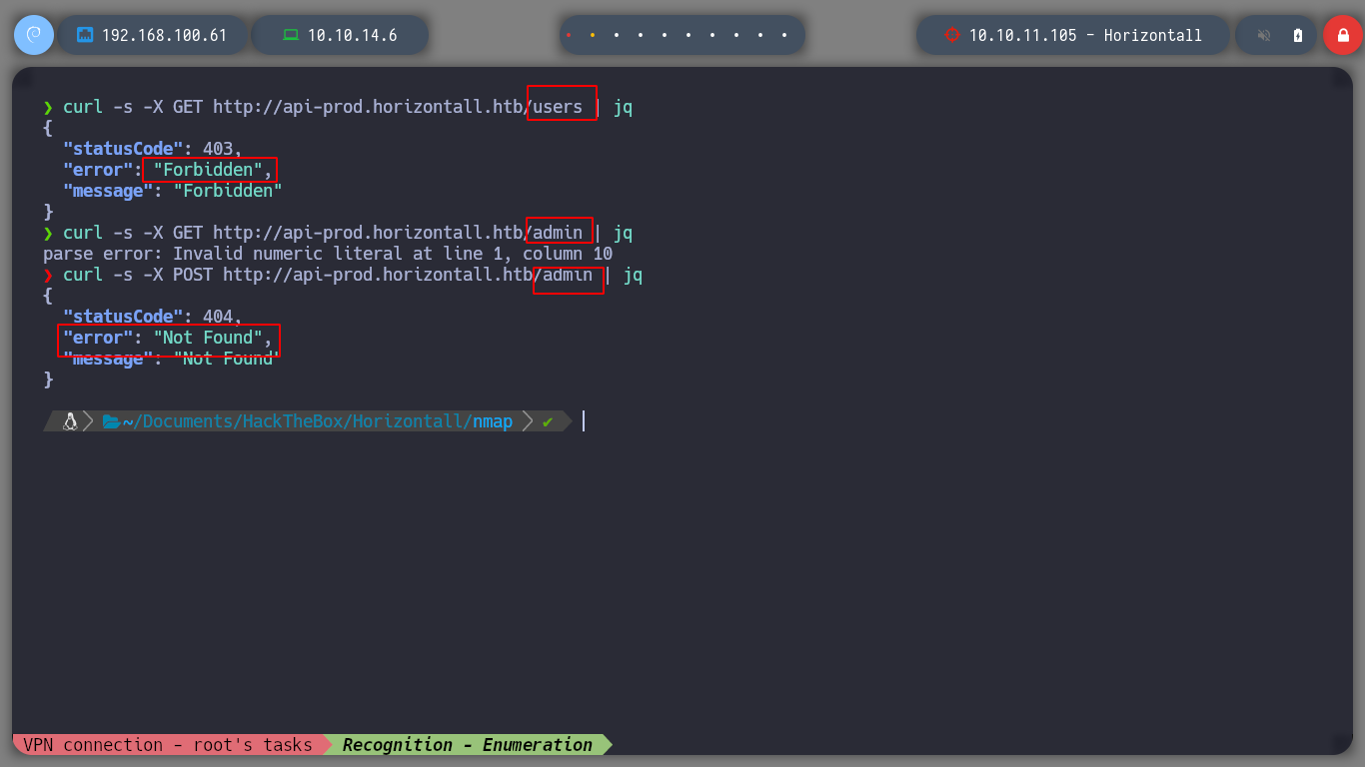Click the parse error: Invalid numeric literal line

[328, 254]
